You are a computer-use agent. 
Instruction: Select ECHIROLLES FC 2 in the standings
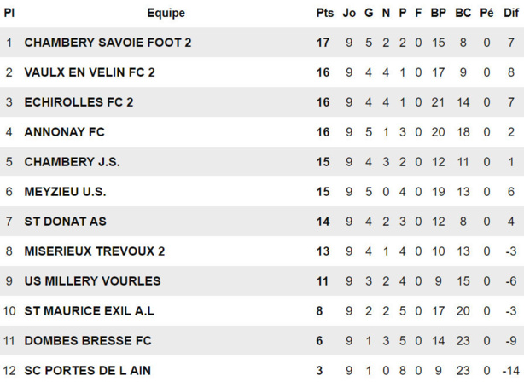[79, 102]
